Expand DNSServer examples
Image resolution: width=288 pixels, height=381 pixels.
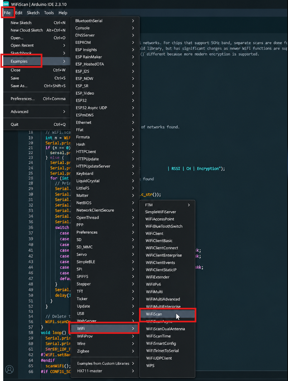click(x=105, y=35)
